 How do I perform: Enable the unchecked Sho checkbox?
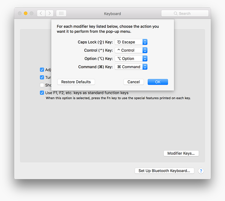click(x=42, y=85)
